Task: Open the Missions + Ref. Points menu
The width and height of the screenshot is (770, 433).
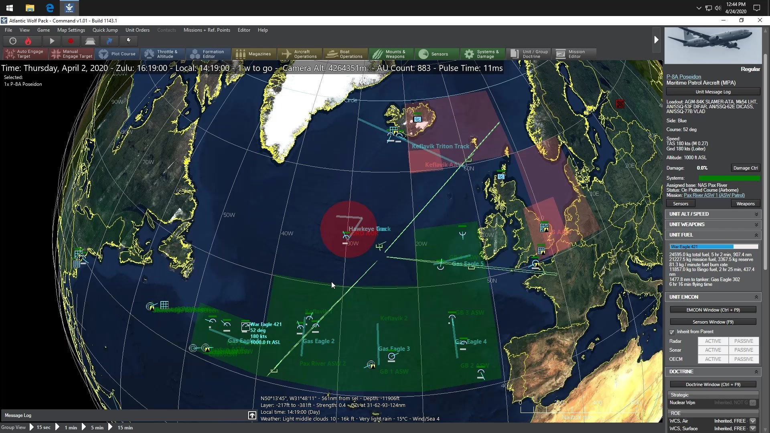Action: tap(207, 30)
